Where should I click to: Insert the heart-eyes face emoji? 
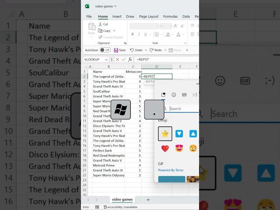(x=179, y=148)
